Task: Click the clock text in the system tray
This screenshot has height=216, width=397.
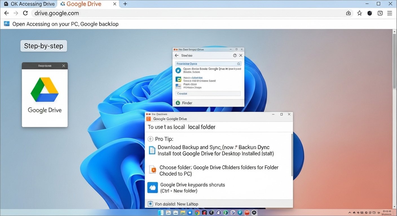Action: (387, 212)
